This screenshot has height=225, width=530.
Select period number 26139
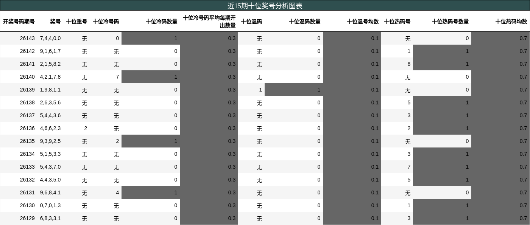tap(27, 90)
